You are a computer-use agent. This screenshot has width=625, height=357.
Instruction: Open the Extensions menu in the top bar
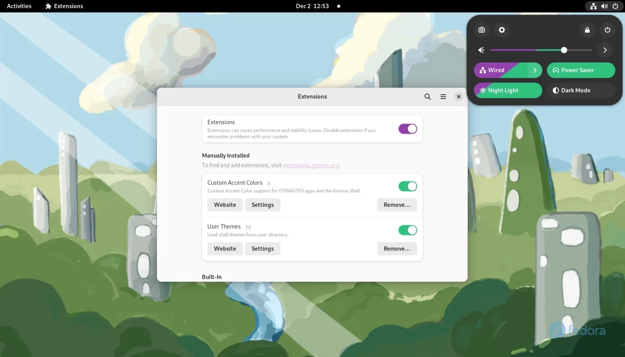click(64, 6)
